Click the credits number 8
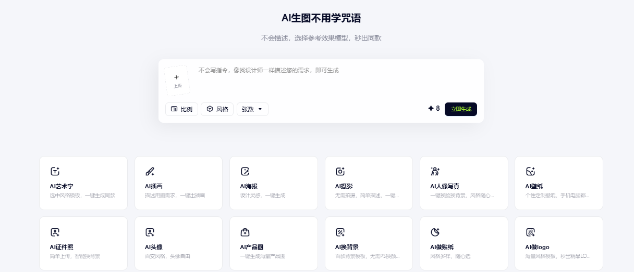The image size is (634, 272). (438, 109)
